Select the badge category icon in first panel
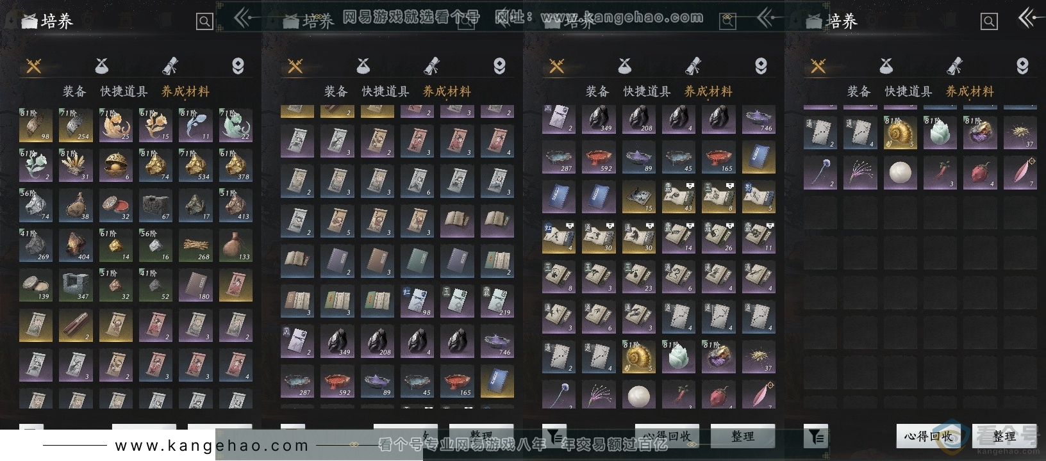1046x461 pixels. click(x=238, y=65)
